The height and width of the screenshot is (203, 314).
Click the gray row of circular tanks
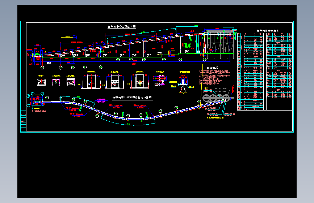[216, 98]
